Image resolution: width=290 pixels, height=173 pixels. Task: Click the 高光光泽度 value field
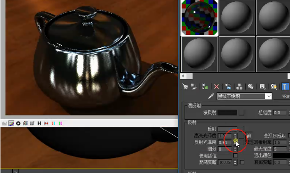(225, 136)
